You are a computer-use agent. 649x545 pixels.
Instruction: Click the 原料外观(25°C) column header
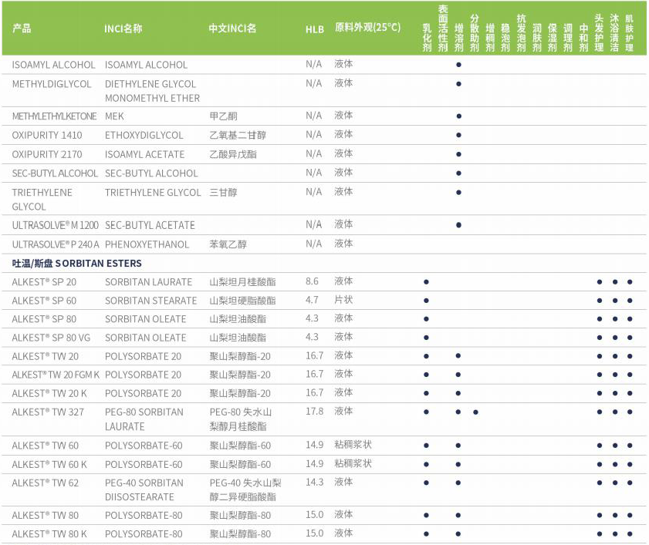[x=367, y=27]
